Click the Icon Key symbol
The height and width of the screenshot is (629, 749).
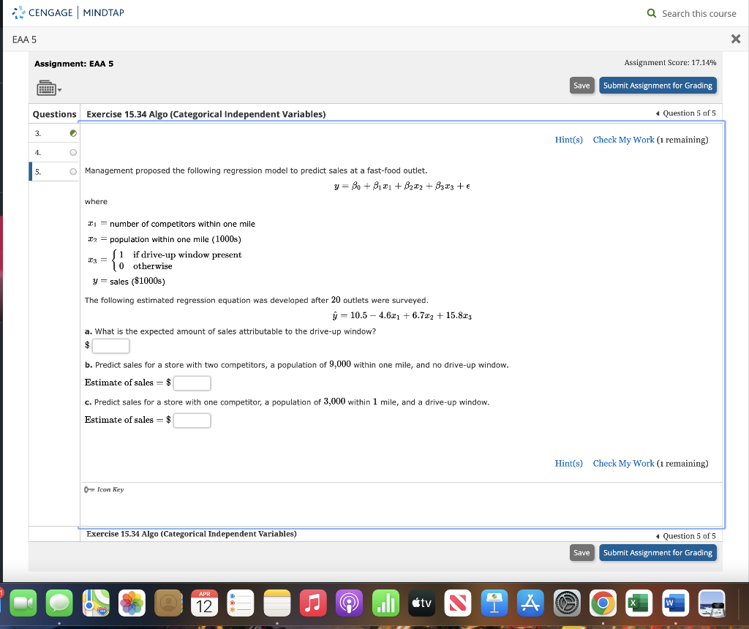[x=88, y=489]
